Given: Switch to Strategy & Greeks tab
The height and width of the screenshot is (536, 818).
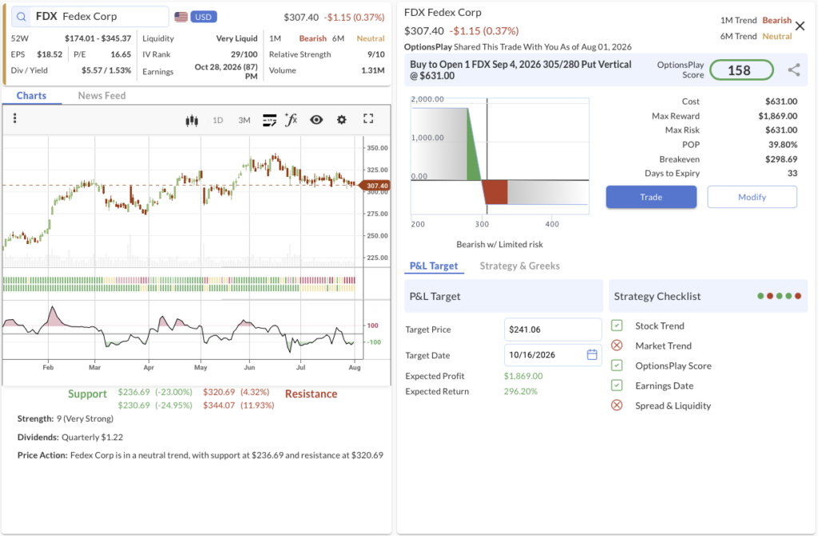Looking at the screenshot, I should 519,266.
